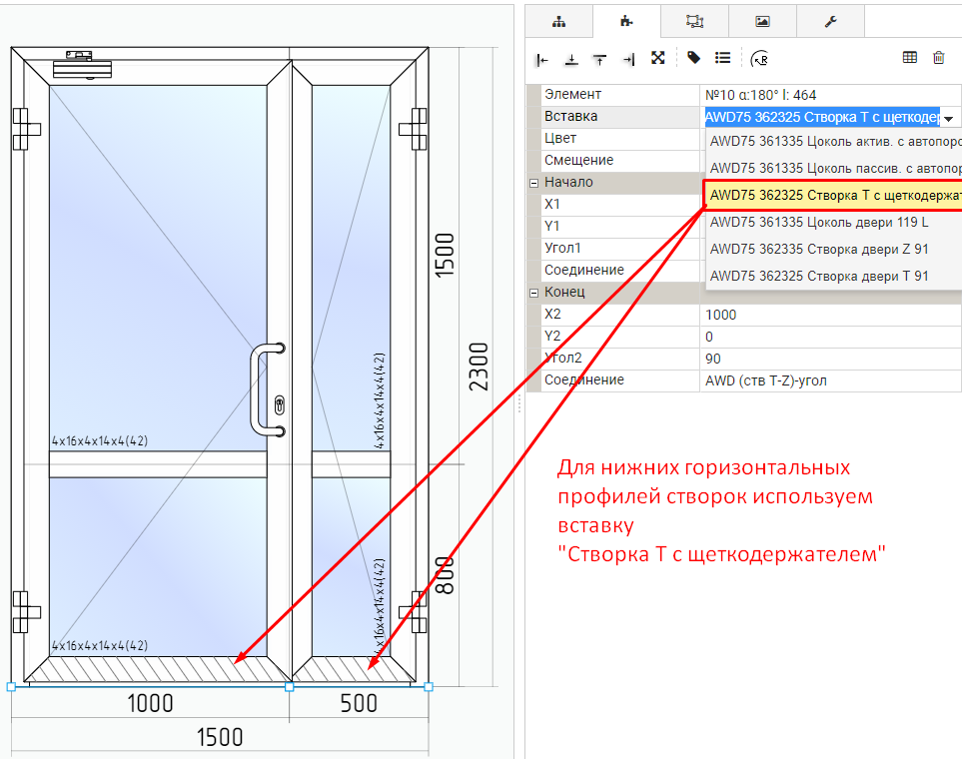Select 'Цоколь актив. с автопорогом' option

(835, 141)
